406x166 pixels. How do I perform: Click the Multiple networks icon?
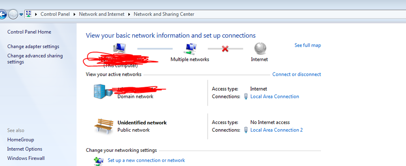click(x=190, y=49)
